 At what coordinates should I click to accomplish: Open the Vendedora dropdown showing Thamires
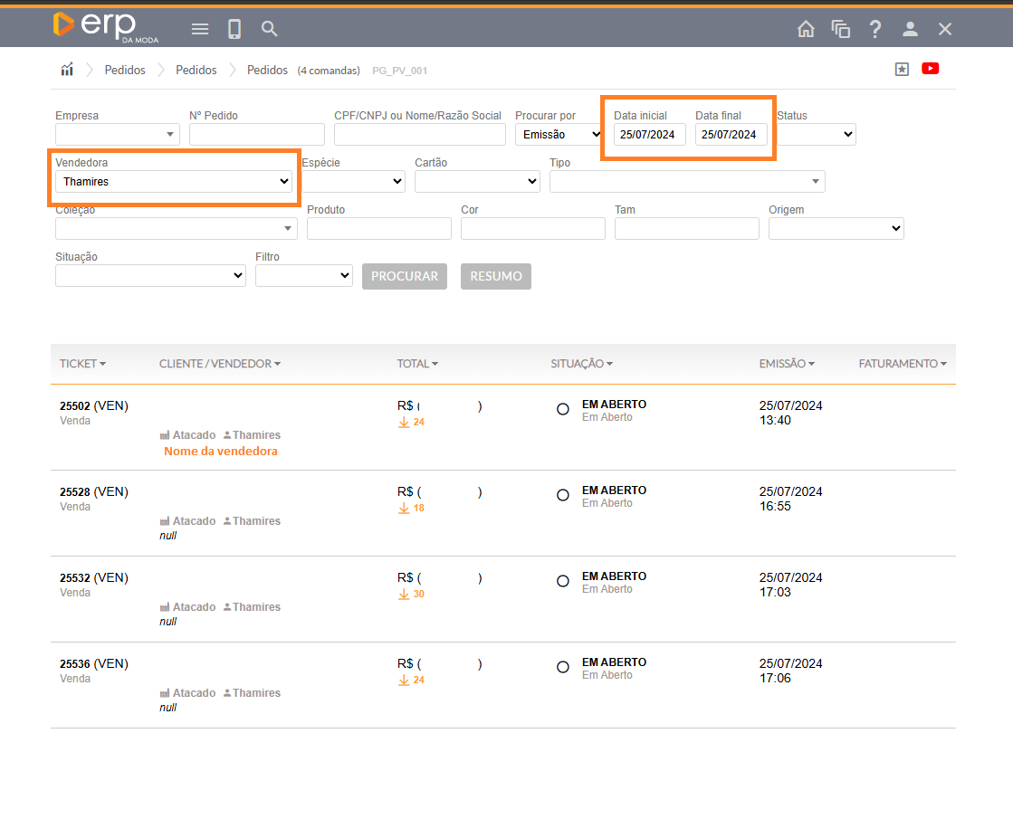tap(173, 182)
